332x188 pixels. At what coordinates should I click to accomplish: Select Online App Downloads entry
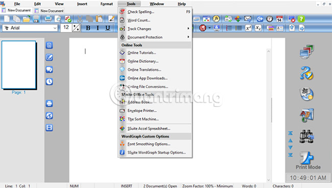[x=155, y=78]
